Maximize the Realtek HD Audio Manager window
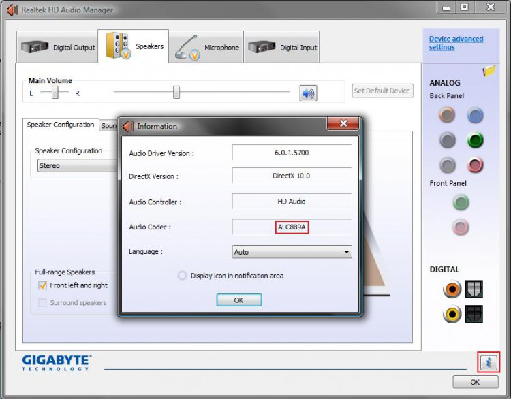 pyautogui.click(x=464, y=7)
